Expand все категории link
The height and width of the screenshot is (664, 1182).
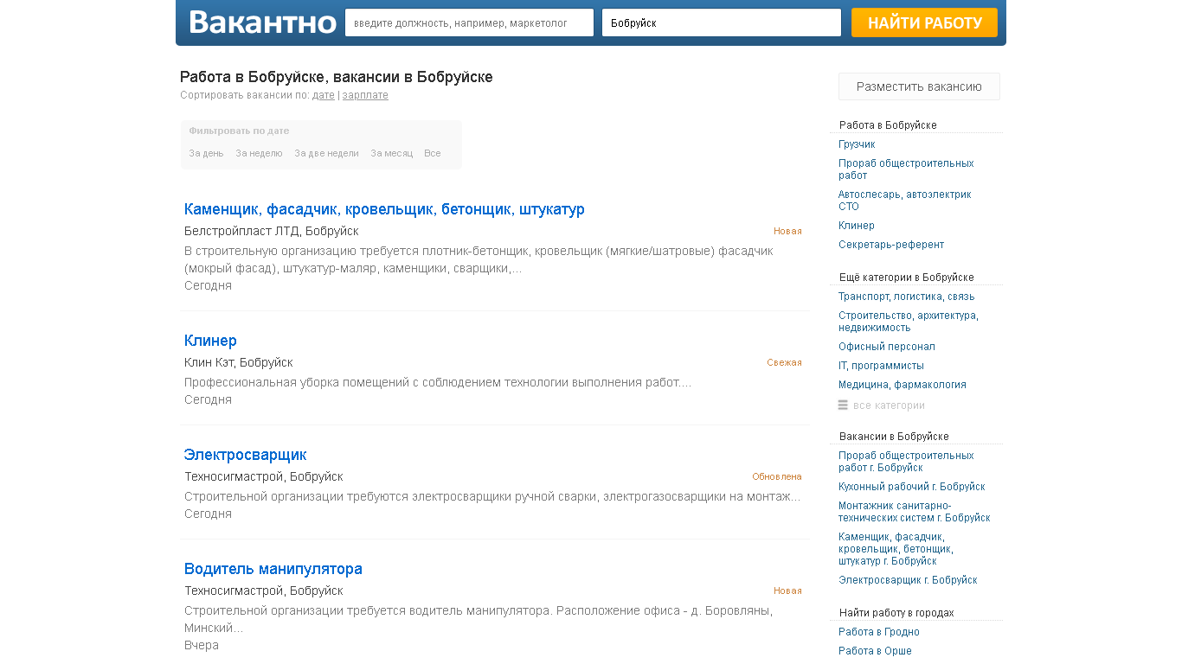point(889,405)
